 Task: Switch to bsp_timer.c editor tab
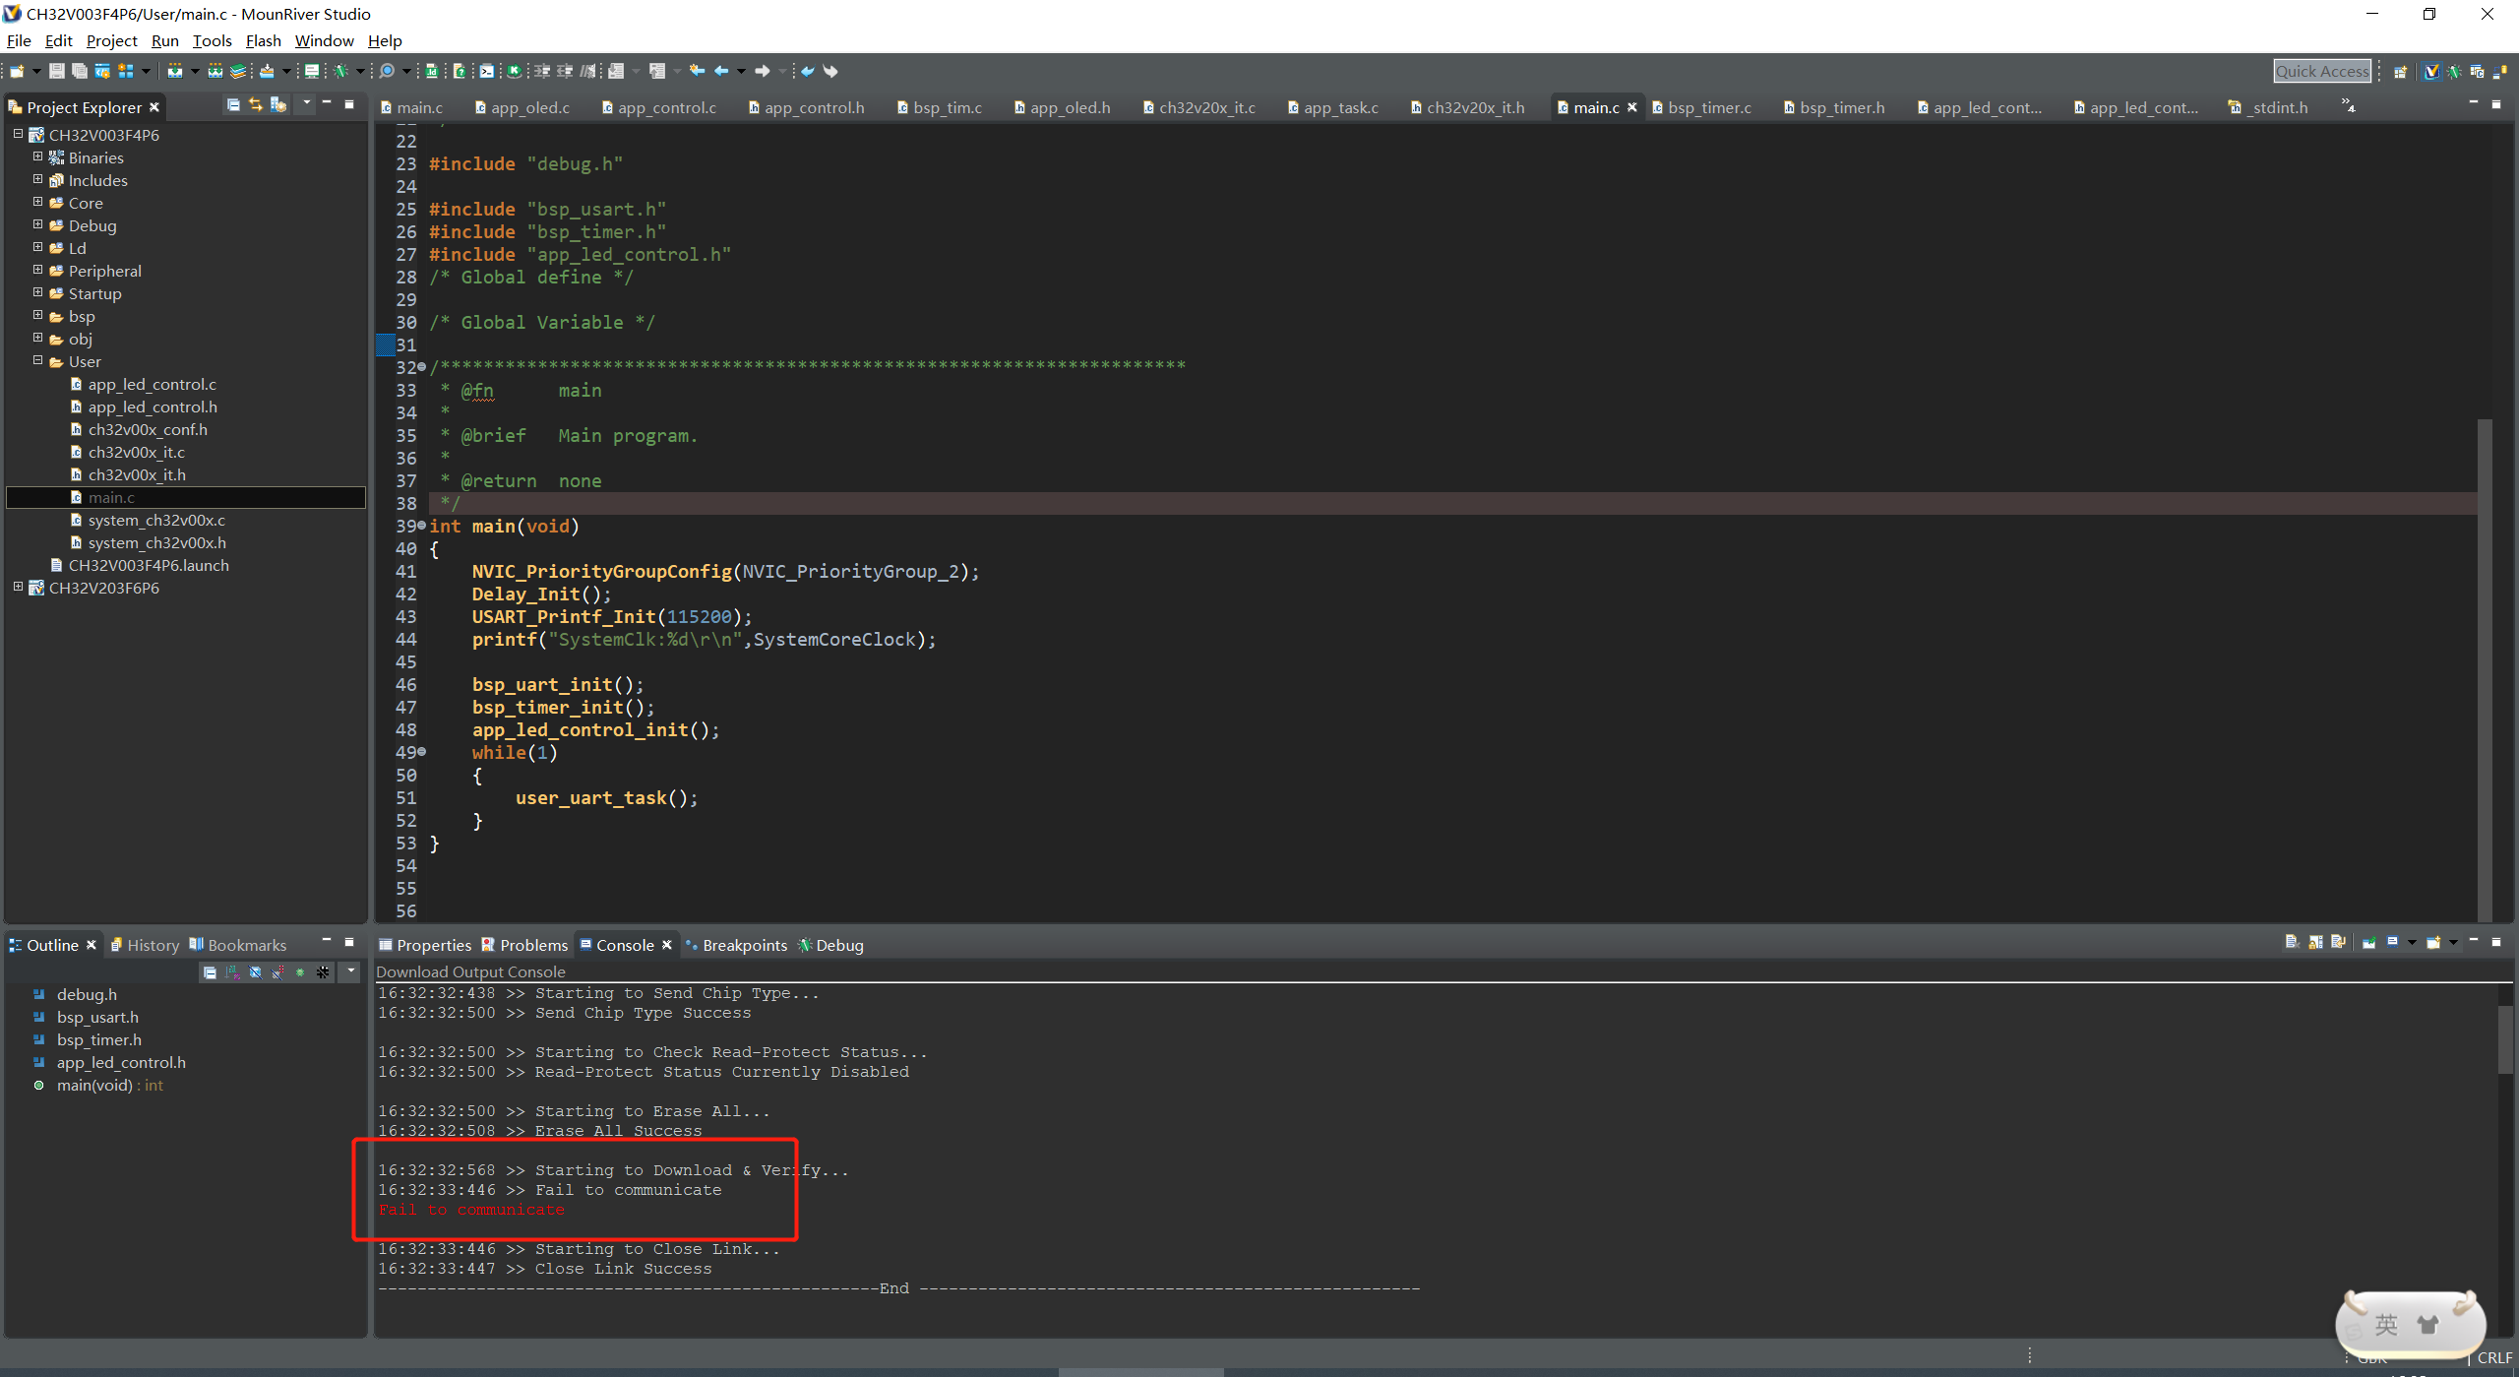(x=1701, y=107)
